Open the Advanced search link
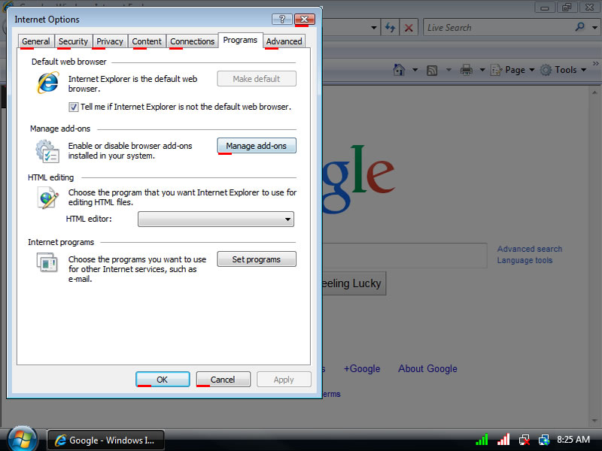The width and height of the screenshot is (602, 451). click(x=529, y=249)
